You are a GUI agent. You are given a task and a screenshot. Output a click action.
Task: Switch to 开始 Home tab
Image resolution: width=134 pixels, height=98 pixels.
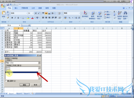9,8
